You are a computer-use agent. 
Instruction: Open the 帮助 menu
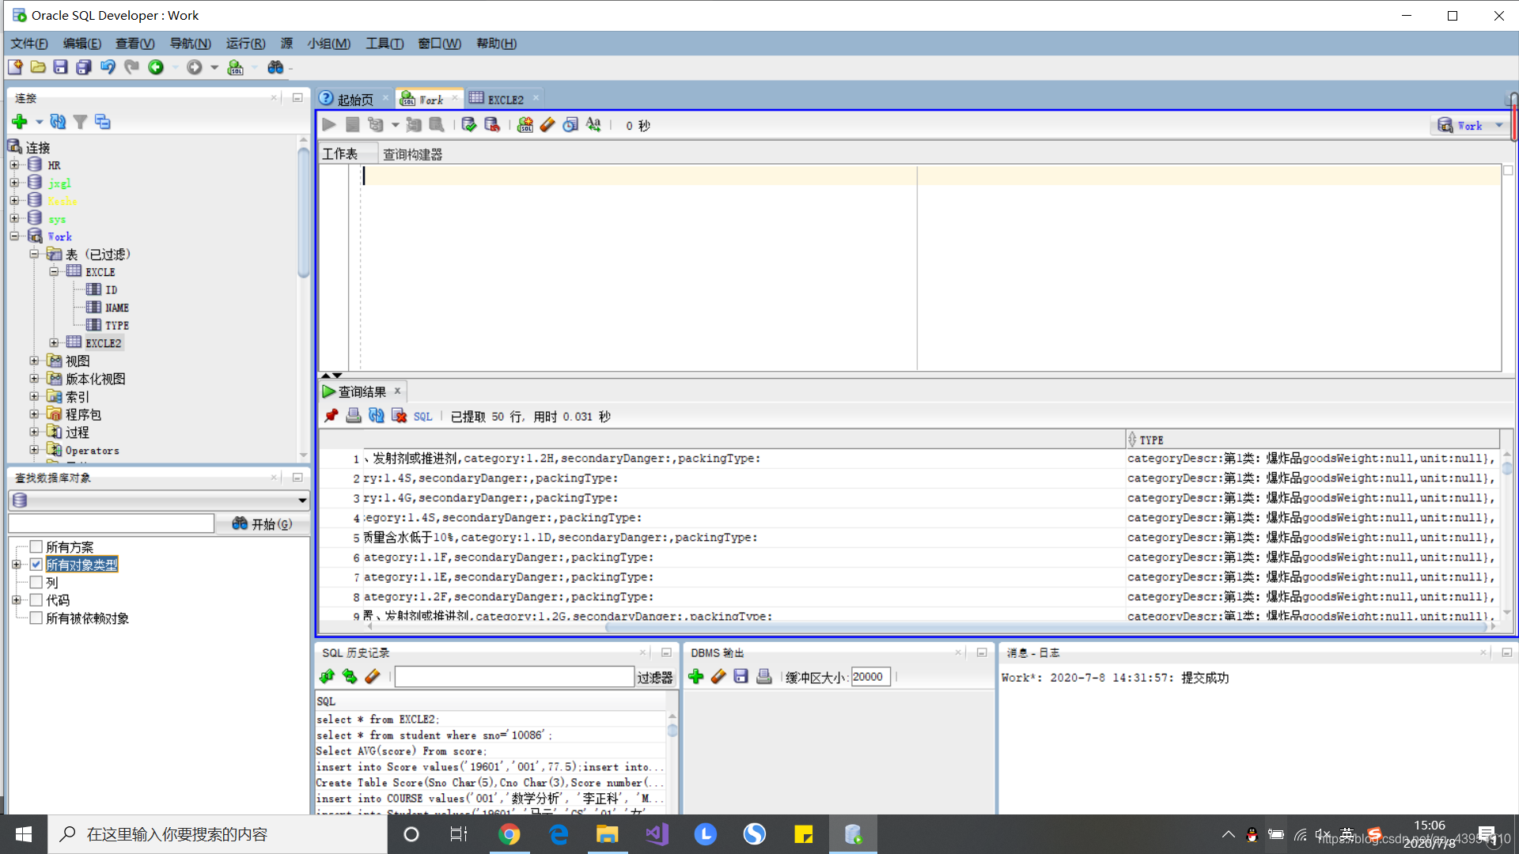[496, 43]
